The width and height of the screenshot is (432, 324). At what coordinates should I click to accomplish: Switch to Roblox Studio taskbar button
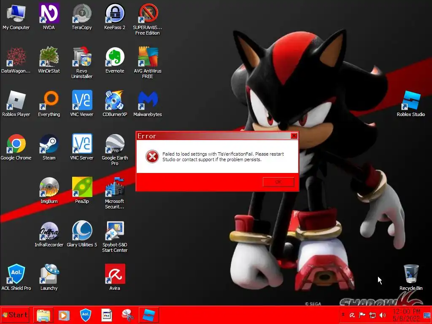[x=149, y=315]
